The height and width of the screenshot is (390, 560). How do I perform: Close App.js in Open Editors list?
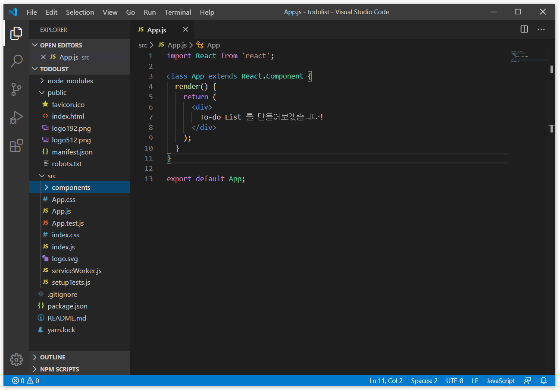43,57
